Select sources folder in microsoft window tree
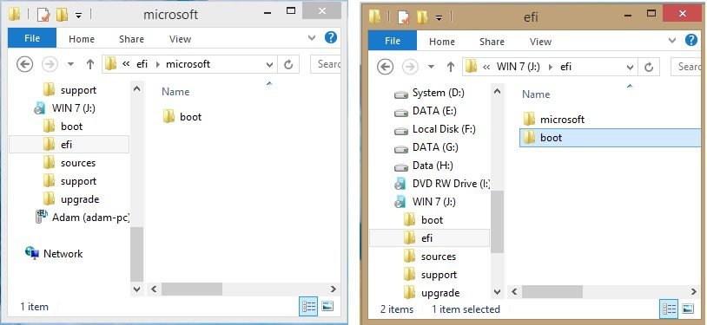The width and height of the screenshot is (707, 325). [69, 163]
